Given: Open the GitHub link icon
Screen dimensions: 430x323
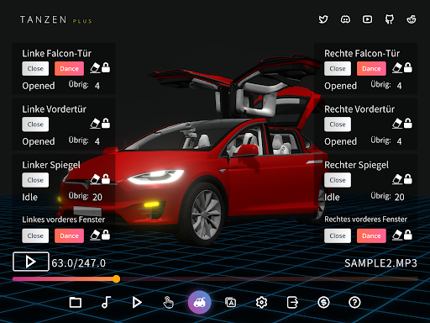Looking at the screenshot, I should (390, 19).
